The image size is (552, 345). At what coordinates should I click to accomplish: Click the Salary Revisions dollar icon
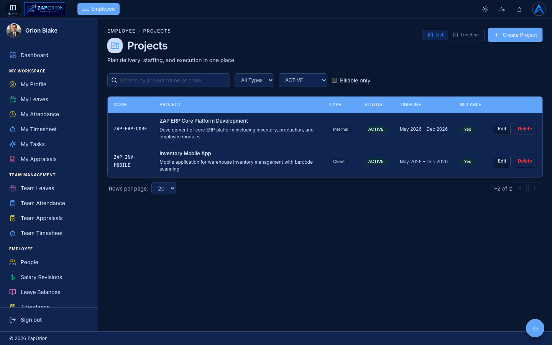(x=13, y=277)
